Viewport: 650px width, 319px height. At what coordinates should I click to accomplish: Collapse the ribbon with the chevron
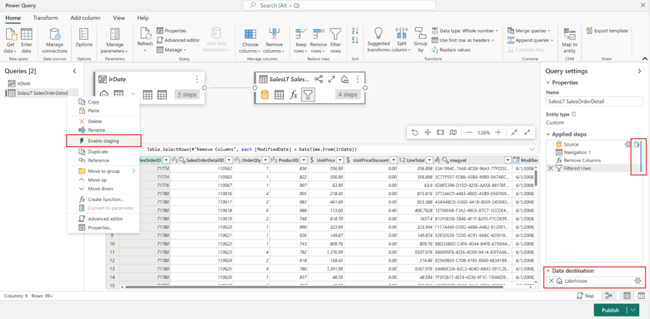point(645,58)
